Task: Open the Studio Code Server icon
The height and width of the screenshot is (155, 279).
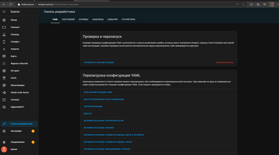Action: [x=4, y=92]
